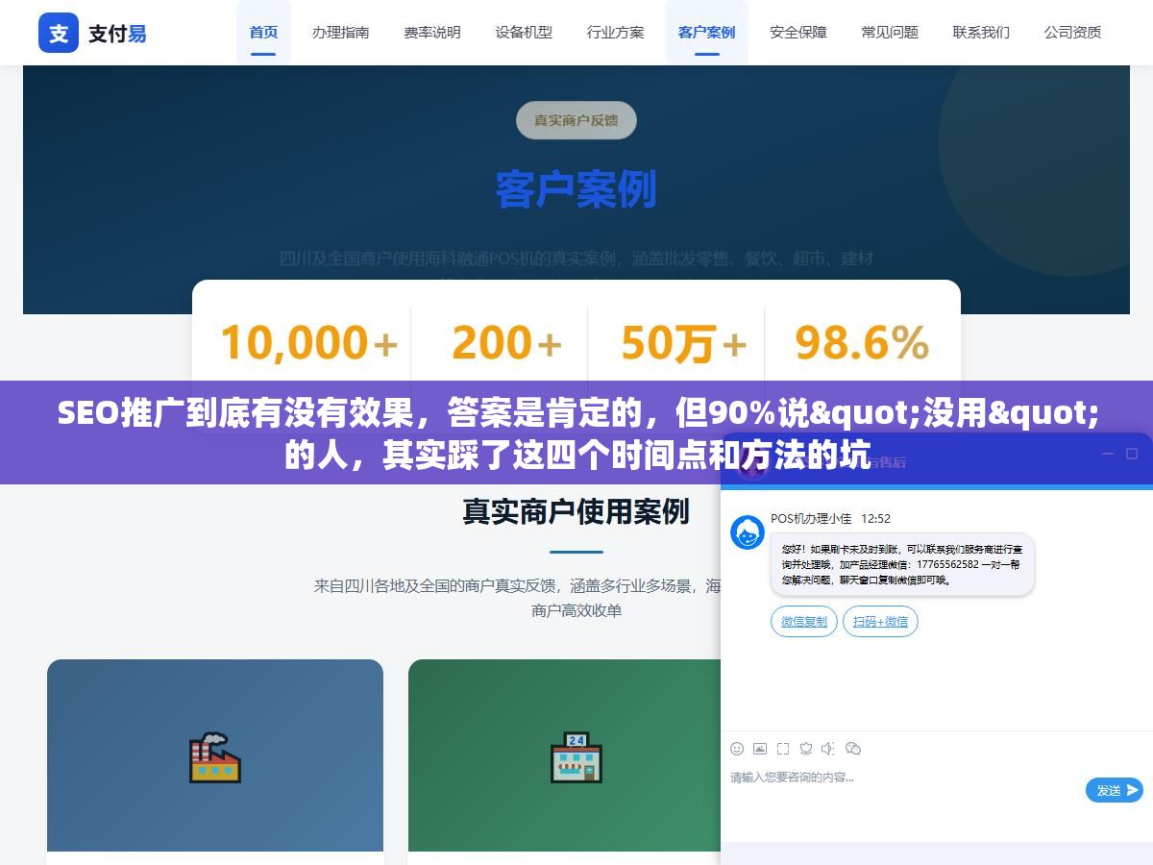Viewport: 1153px width, 865px height.
Task: Click the SEO推广 overlay banner title
Action: 576,432
